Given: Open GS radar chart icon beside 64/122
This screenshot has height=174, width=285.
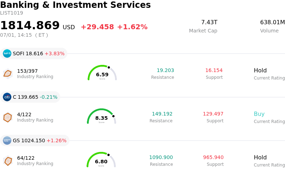Looking at the screenshot, I should click(8, 161).
